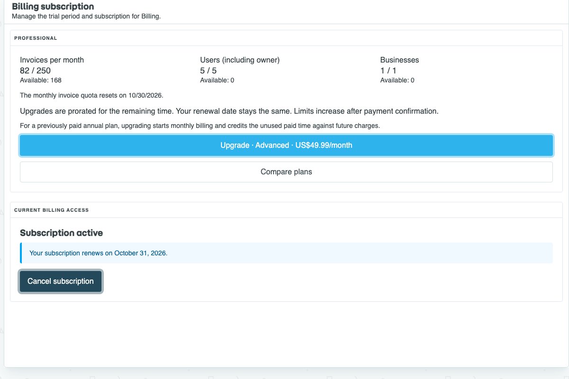Click the Manage the trial period description
The height and width of the screenshot is (379, 569).
coord(86,16)
